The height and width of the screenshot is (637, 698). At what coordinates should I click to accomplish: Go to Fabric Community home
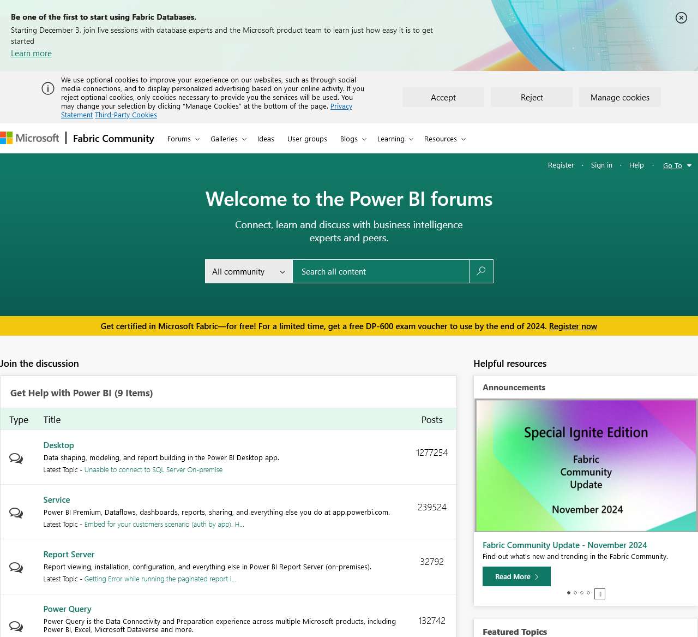pyautogui.click(x=113, y=139)
